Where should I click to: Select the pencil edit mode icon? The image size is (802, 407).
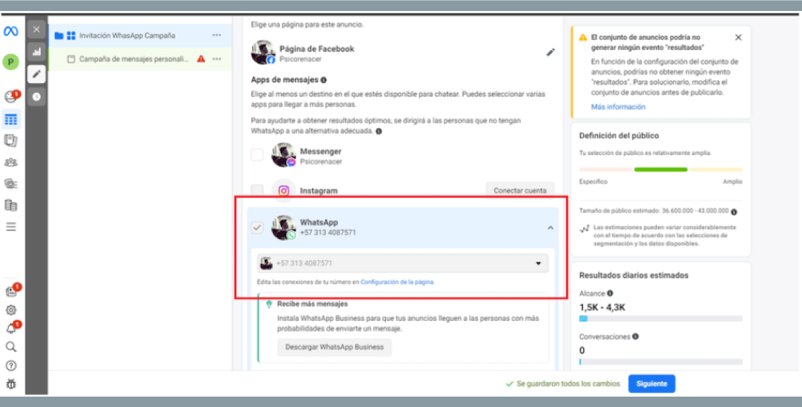click(36, 74)
